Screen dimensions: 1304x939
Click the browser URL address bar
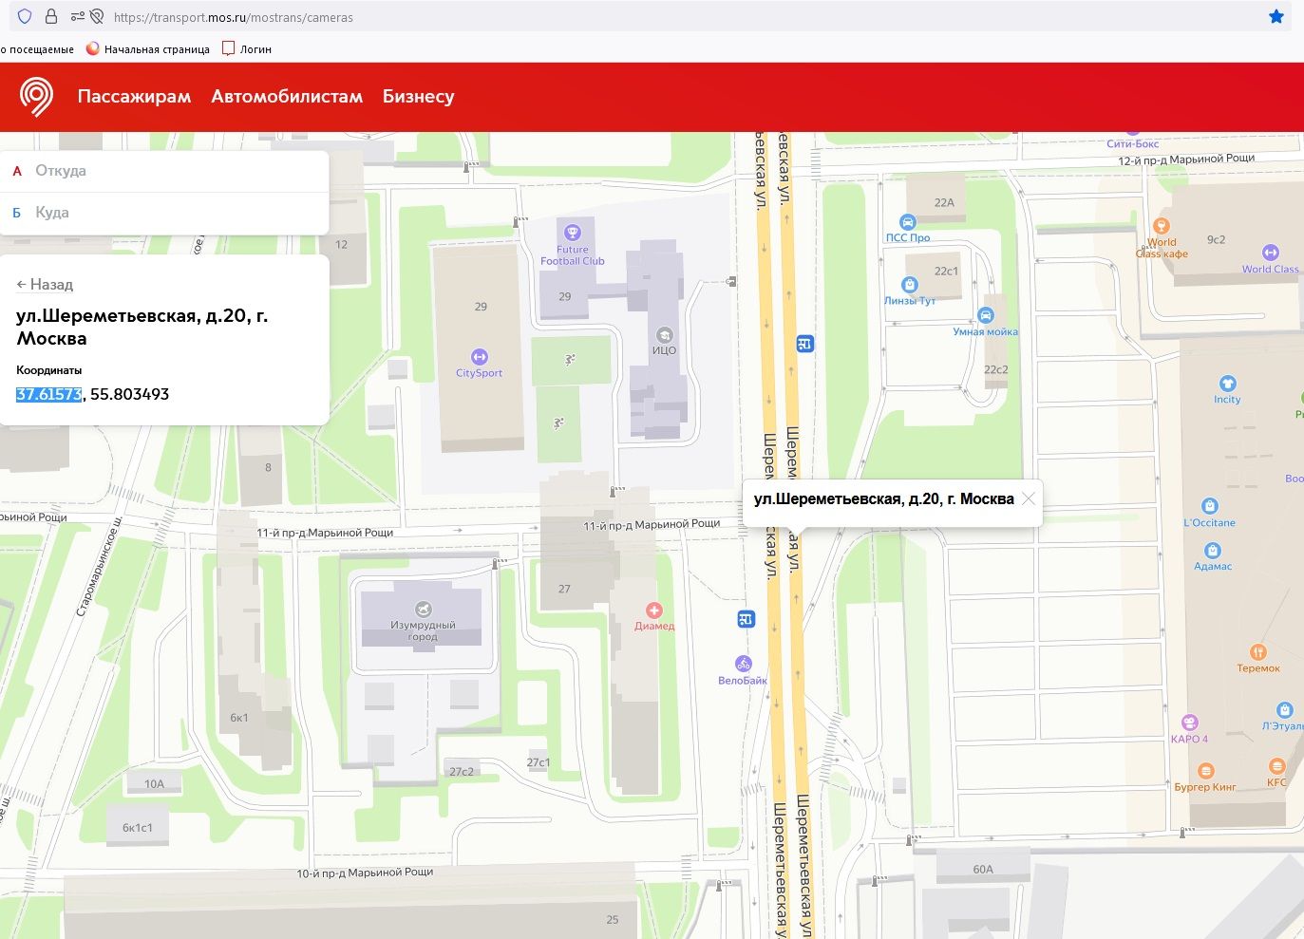click(x=665, y=17)
